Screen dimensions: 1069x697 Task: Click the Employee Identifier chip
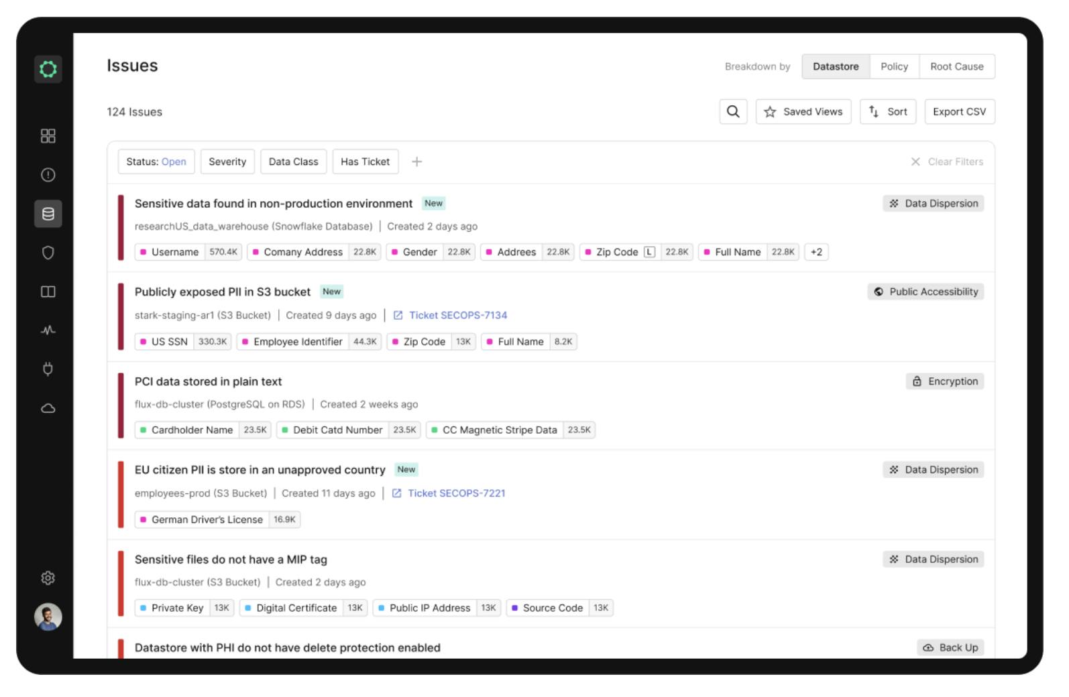pyautogui.click(x=309, y=342)
